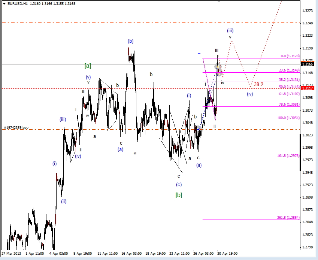Click the 1.2798 price axis label
The height and width of the screenshot is (260, 318).
pyautogui.click(x=308, y=247)
